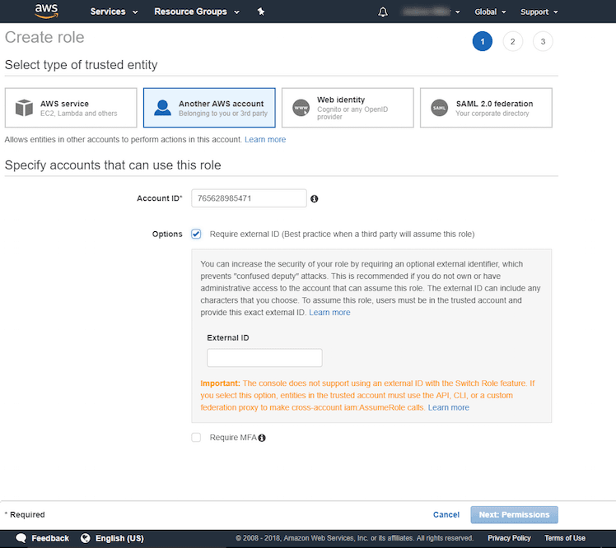Viewport: 616px width, 548px height.
Task: Click the Feedback speech bubble icon
Action: [x=21, y=538]
